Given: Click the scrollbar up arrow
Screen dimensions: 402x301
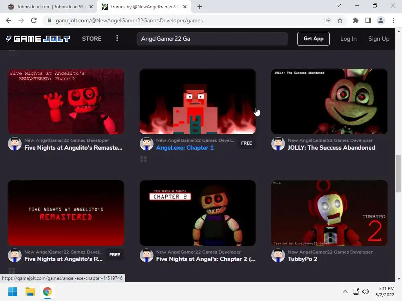Looking at the screenshot, I should (398, 31).
